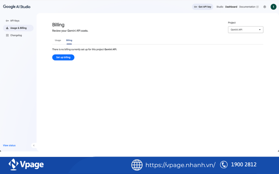
Task: Select Usage & Billing in sidebar
Action: [18, 28]
